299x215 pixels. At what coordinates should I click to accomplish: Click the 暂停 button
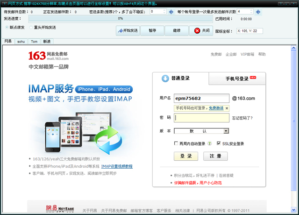coord(152,30)
